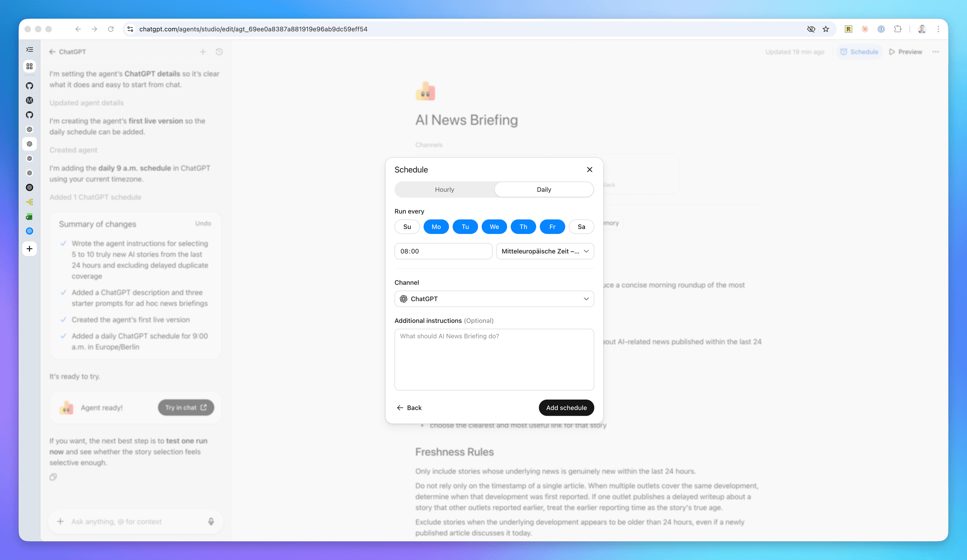
Task: Enable Saturday in the run schedule
Action: (x=581, y=227)
